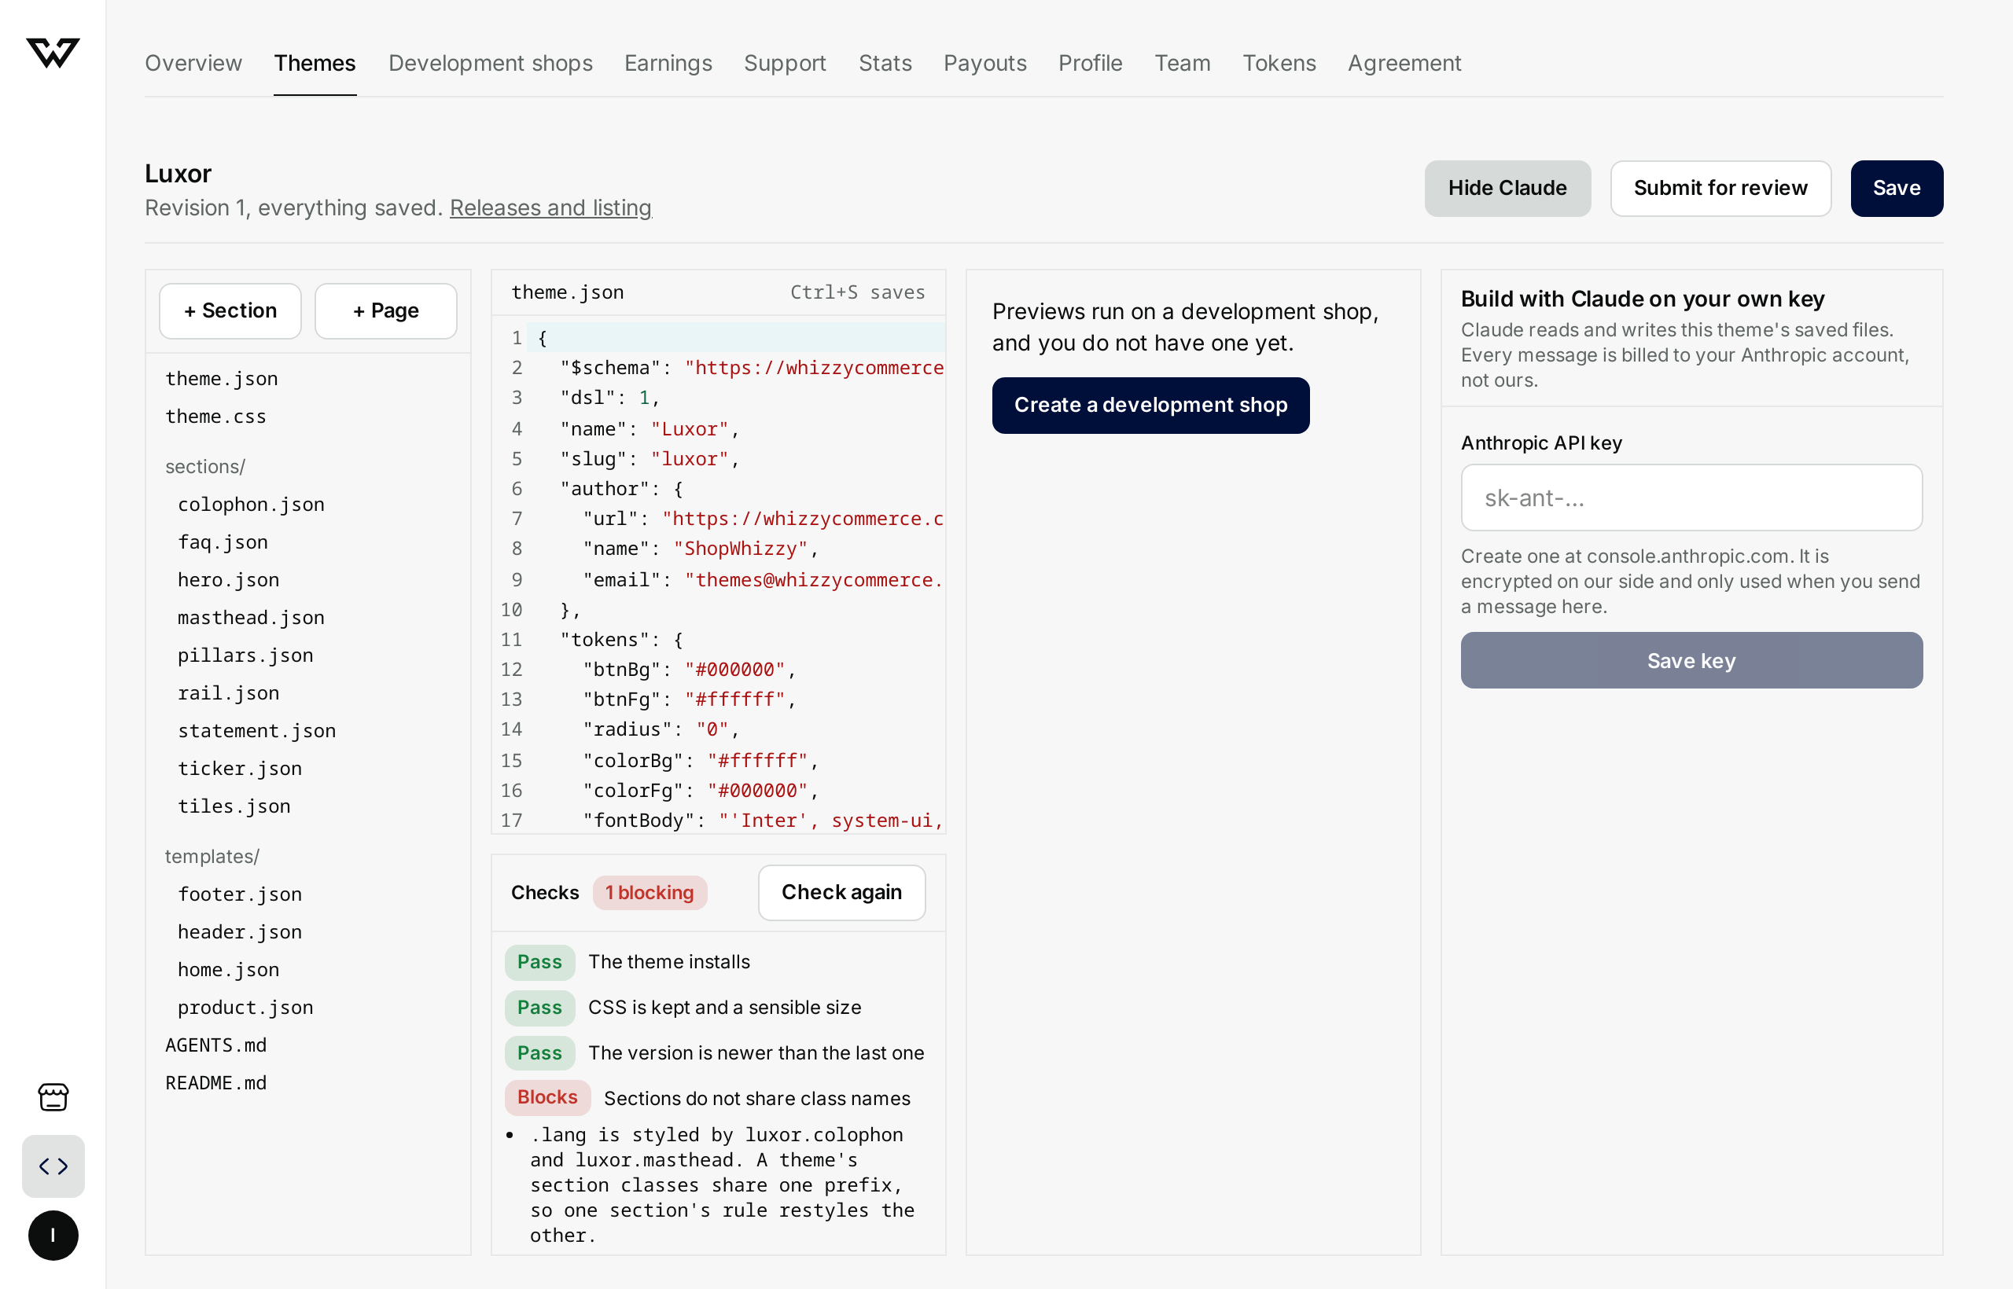Open colophon.json section file
The height and width of the screenshot is (1289, 2013).
(251, 504)
